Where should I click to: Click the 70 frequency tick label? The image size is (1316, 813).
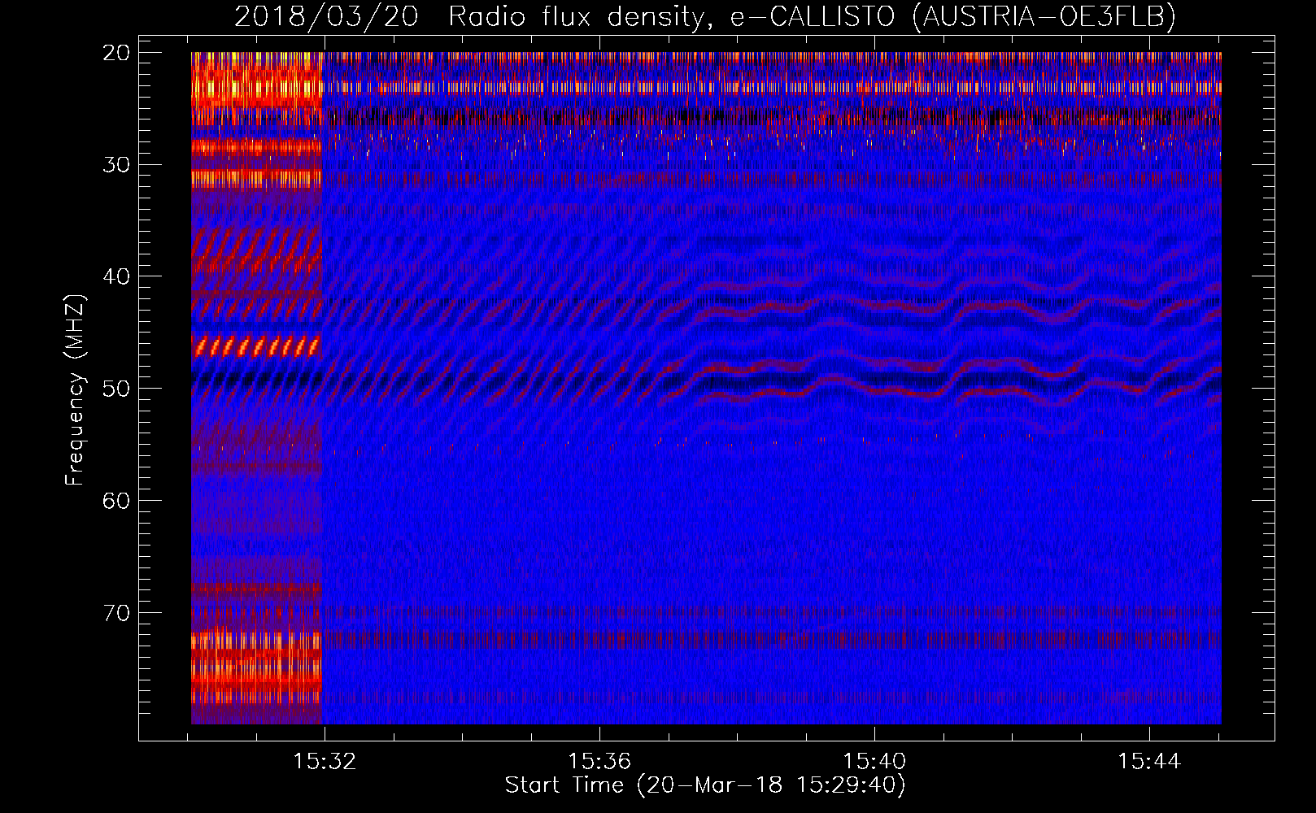[116, 612]
